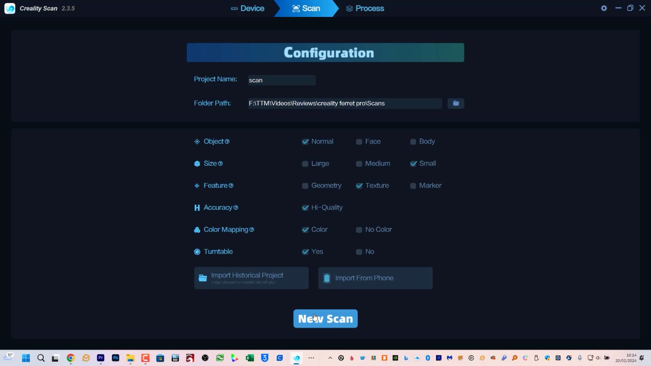The height and width of the screenshot is (366, 651).
Task: Uncheck the Normal object checkbox
Action: pyautogui.click(x=305, y=141)
